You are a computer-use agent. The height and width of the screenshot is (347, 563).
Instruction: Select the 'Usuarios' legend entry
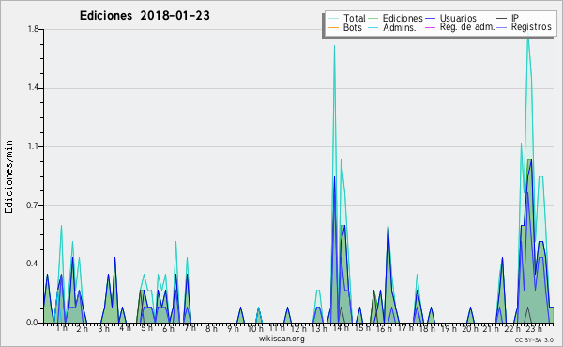tap(458, 18)
